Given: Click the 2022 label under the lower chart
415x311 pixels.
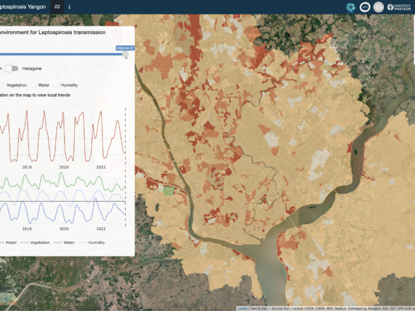Looking at the screenshot, I should point(101,229).
